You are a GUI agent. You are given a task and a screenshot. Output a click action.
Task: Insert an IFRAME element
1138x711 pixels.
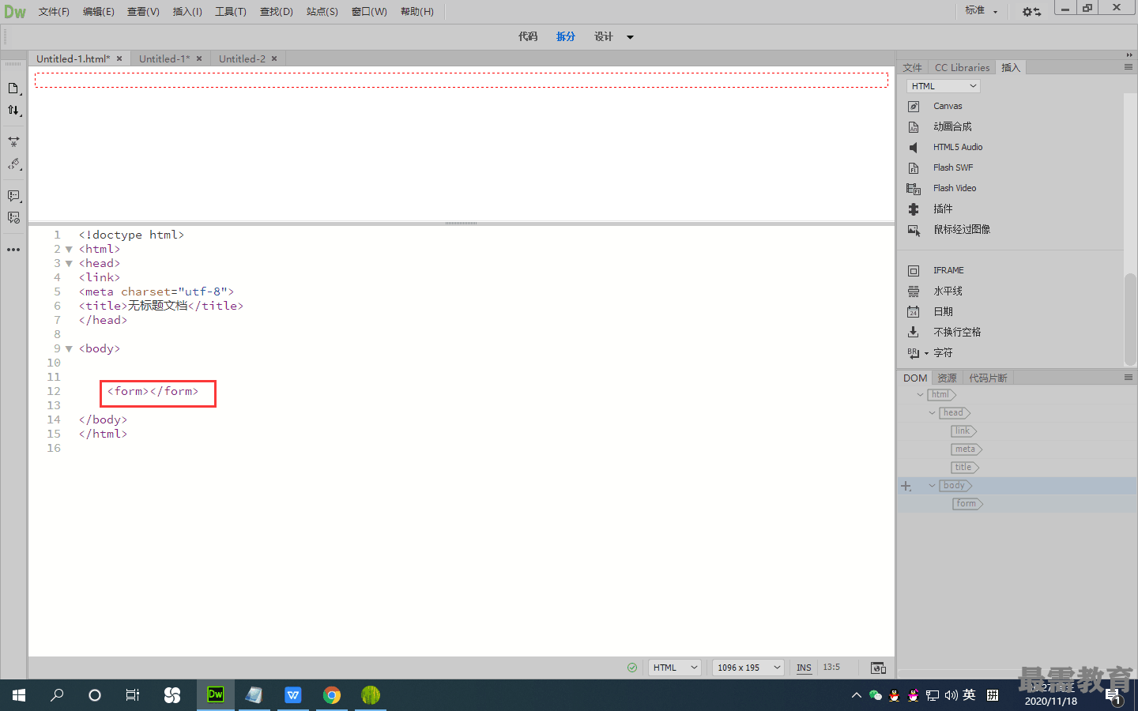pyautogui.click(x=948, y=270)
